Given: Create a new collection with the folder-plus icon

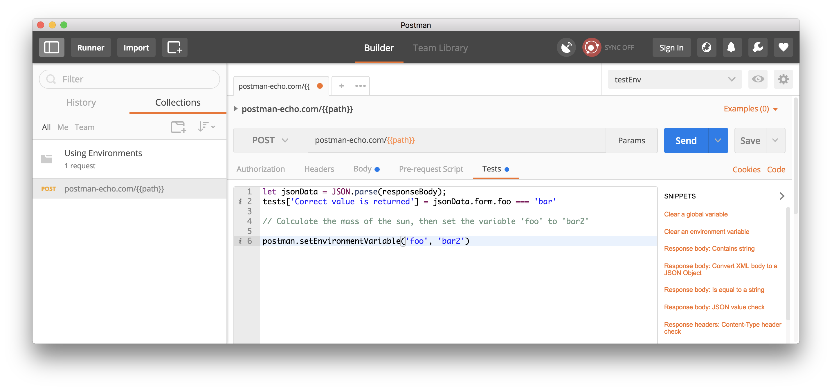Looking at the screenshot, I should click(x=178, y=127).
